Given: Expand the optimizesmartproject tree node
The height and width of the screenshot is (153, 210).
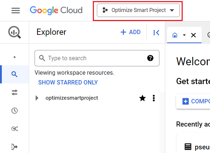Looking at the screenshot, I should (37, 98).
